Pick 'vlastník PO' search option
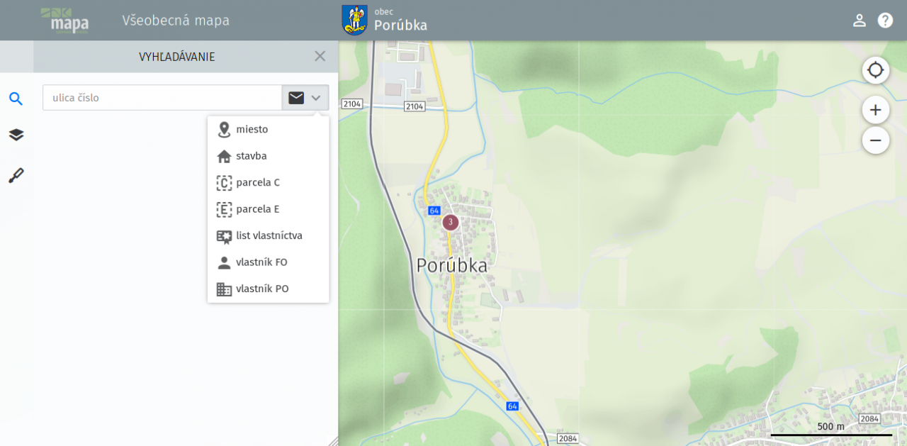 (x=261, y=289)
